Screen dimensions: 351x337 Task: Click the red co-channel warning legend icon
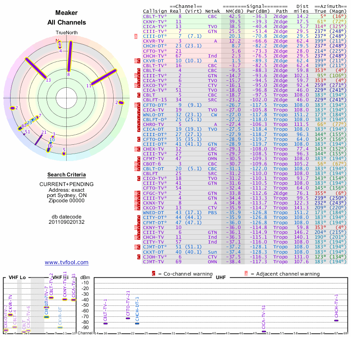(154, 274)
